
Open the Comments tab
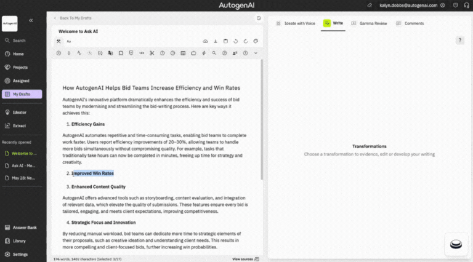(410, 23)
